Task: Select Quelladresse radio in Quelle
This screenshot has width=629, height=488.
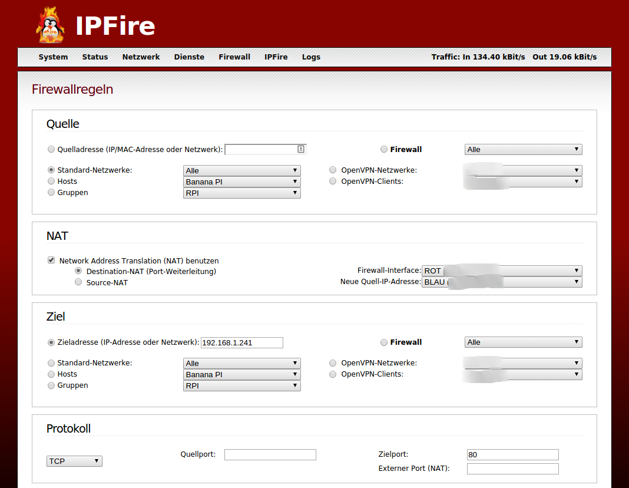Action: click(x=51, y=149)
